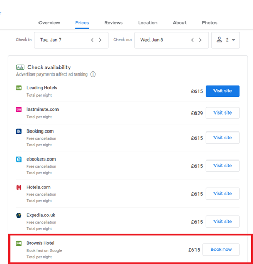
Task: Click Book now for Brown's Hotel
Action: (221, 250)
